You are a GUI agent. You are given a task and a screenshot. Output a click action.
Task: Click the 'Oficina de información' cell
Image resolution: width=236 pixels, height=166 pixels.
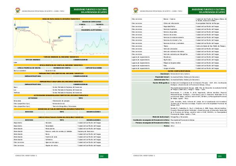coord(179,23)
